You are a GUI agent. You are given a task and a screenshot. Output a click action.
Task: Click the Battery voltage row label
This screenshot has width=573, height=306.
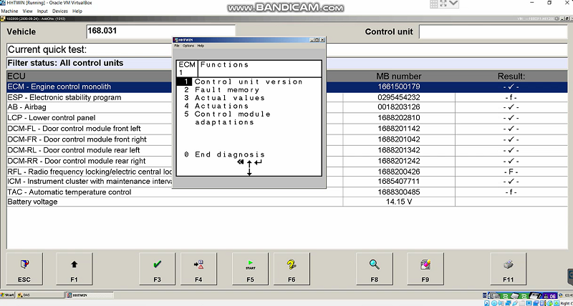coord(32,202)
